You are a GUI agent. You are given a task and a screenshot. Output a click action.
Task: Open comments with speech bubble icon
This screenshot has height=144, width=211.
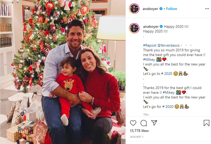coord(144,123)
